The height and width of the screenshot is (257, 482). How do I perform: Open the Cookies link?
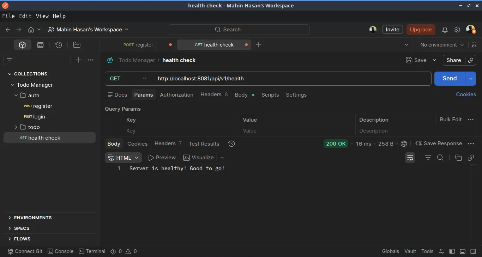[x=466, y=94]
